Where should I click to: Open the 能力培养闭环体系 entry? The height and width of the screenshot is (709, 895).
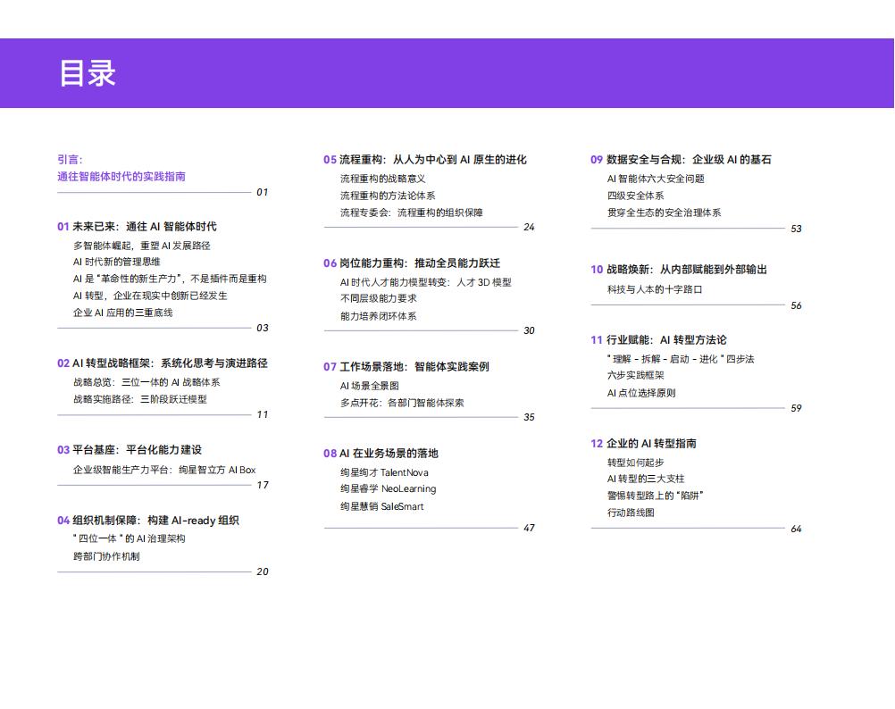pos(378,316)
